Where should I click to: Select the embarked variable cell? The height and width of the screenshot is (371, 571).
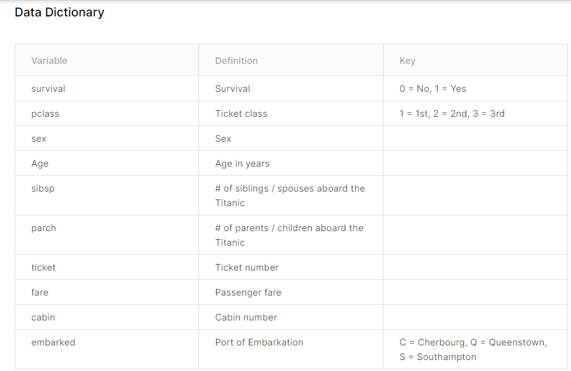[x=53, y=342]
